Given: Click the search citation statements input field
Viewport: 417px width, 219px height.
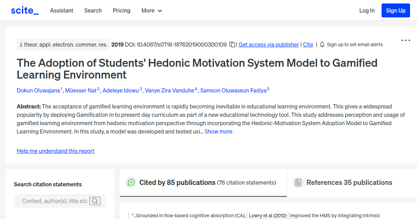Looking at the screenshot, I should [x=56, y=201].
